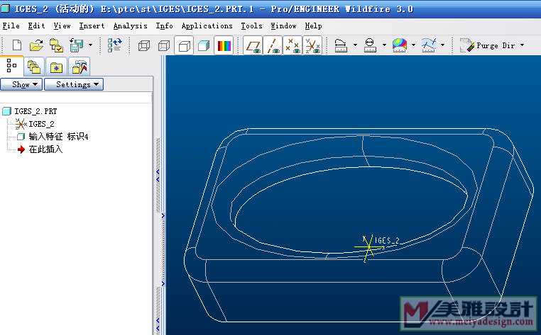Click the diameter measure analysis icon

(x=370, y=45)
